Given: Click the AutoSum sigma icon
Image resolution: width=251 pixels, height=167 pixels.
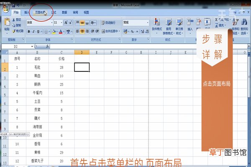Looking at the screenshot, I should pos(216,20).
